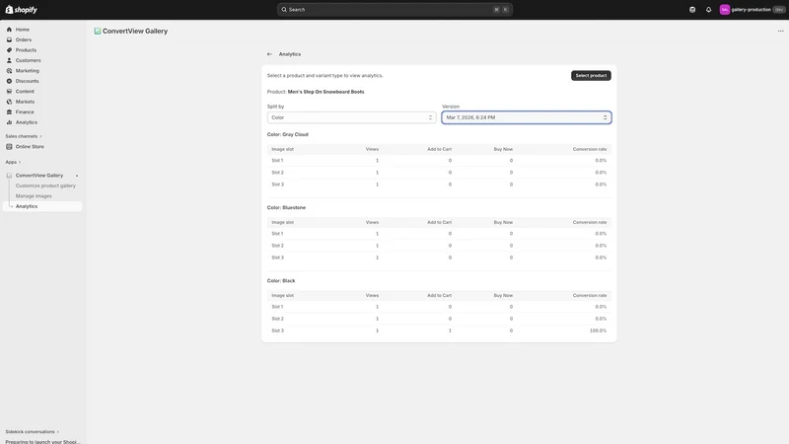Viewport: 789px width, 444px height.
Task: Click the search magnifier icon
Action: pos(284,10)
